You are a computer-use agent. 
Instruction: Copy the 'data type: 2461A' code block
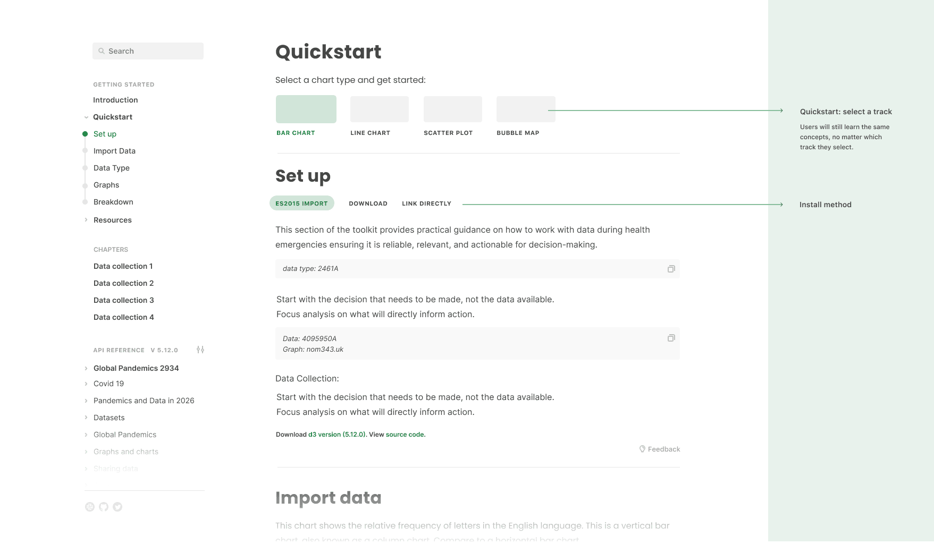(x=671, y=269)
